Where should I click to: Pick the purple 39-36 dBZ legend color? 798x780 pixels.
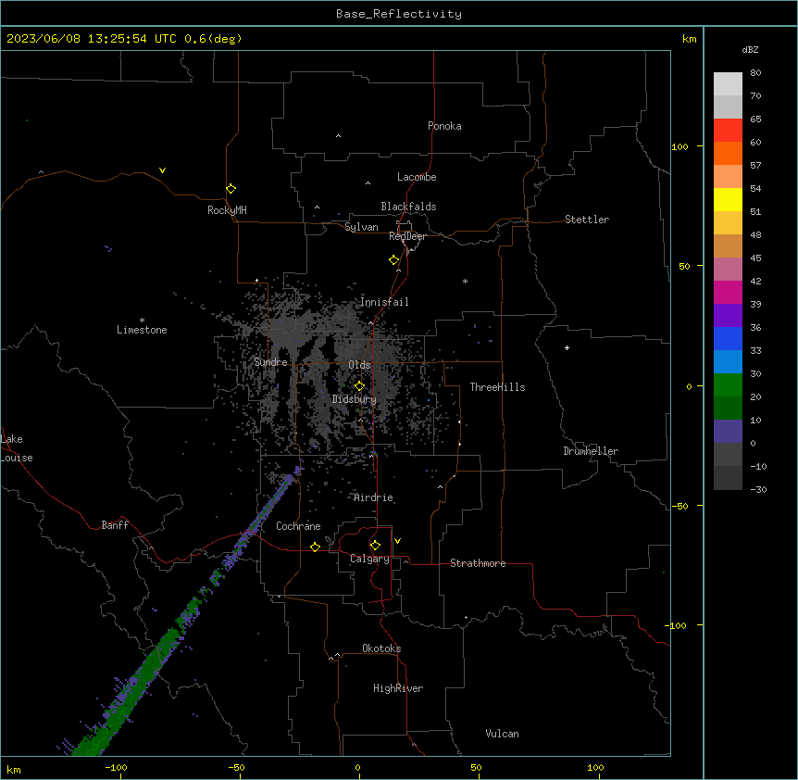click(728, 316)
